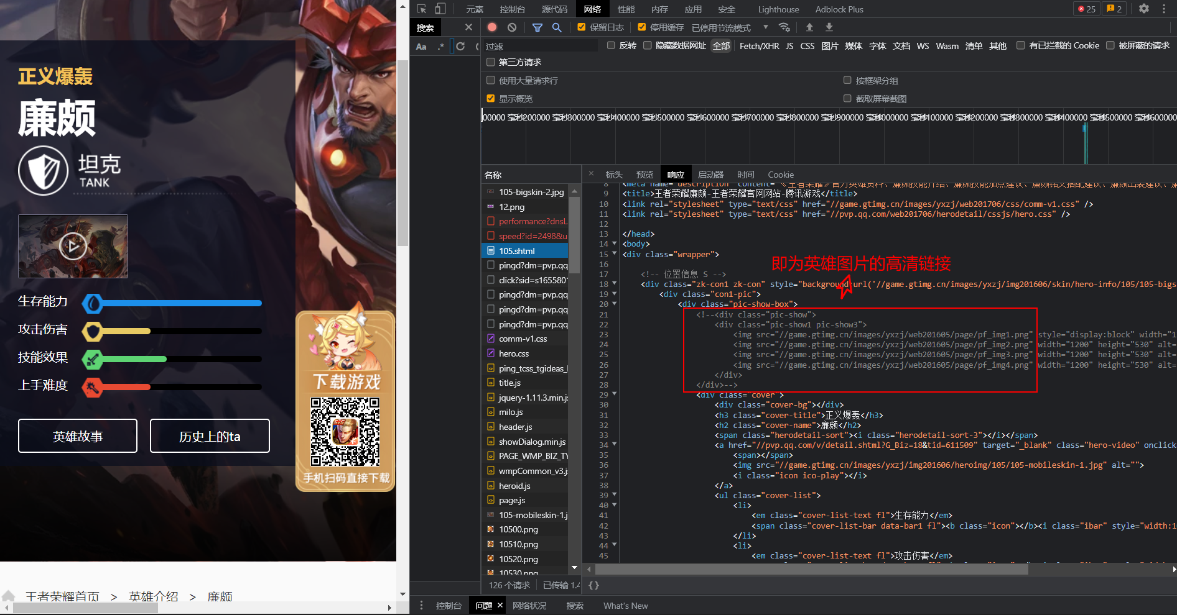Enable the 被屏蔽的请求 checkbox
Image resolution: width=1177 pixels, height=615 pixels.
(1110, 45)
